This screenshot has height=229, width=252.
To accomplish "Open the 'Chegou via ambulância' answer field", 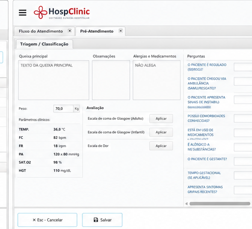I will click(243, 81).
